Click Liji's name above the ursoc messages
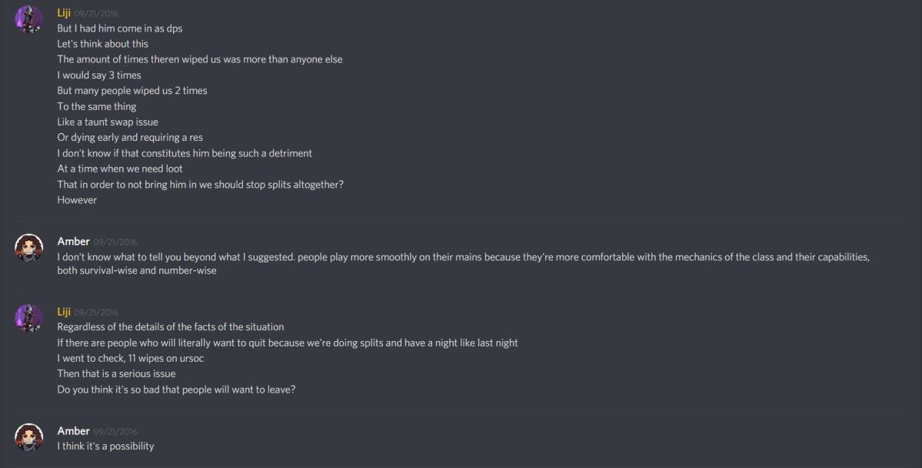 [x=63, y=311]
